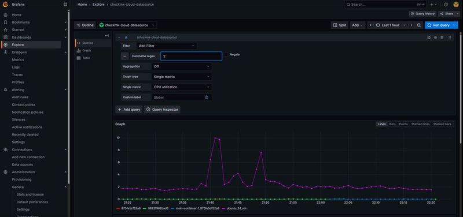Image resolution: width=463 pixels, height=217 pixels.
Task: Open the checkmk-cloud-datasource picker
Action: [x=127, y=25]
